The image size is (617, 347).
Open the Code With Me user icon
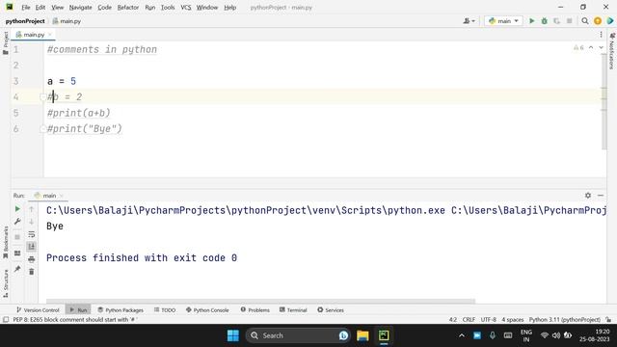pos(469,21)
